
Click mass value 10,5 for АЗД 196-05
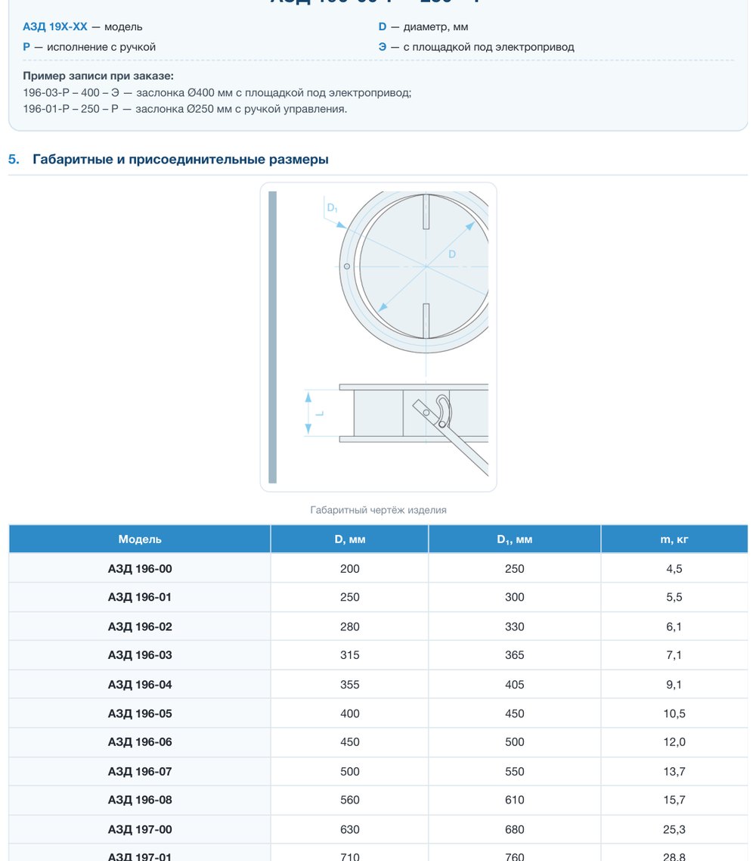674,713
